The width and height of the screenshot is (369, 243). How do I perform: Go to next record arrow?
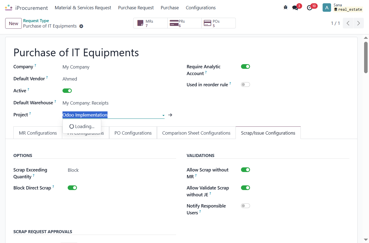click(x=359, y=23)
